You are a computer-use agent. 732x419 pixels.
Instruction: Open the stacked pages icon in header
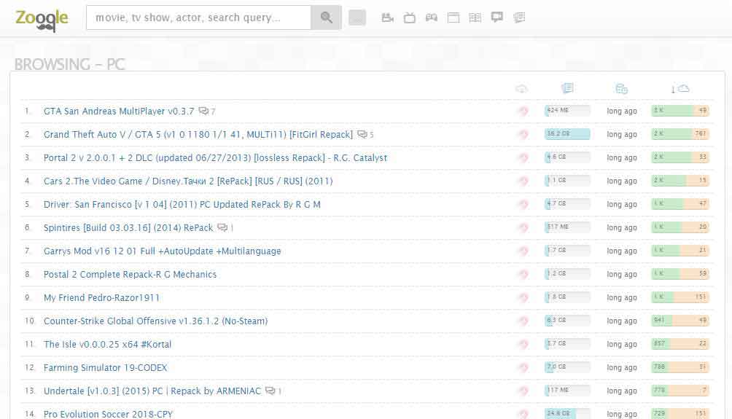(x=519, y=17)
